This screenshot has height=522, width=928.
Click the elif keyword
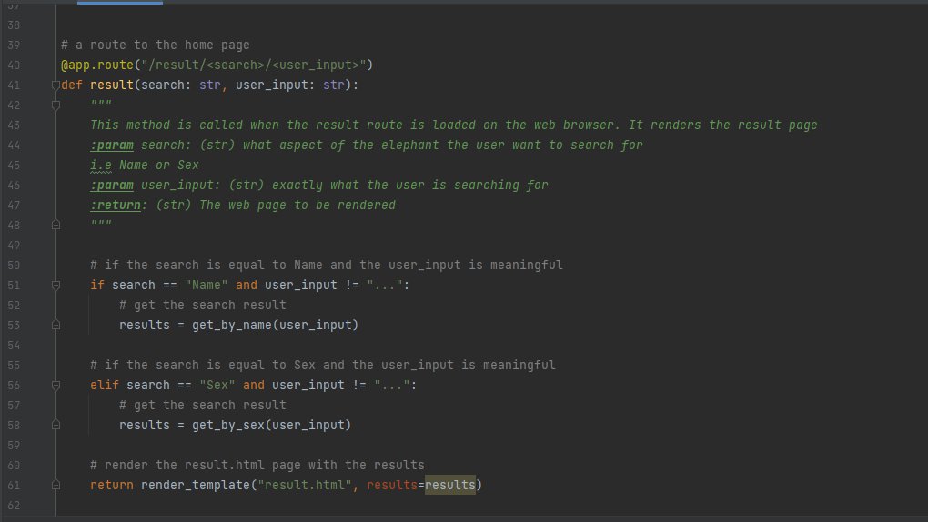(104, 386)
